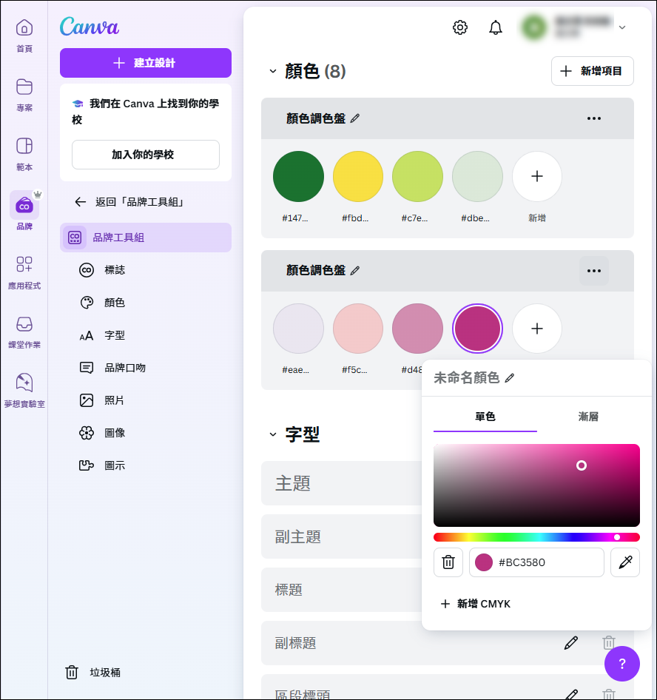Screen dimensions: 657x700
Task: Open 應用程式 apps in sidebar
Action: pos(24,273)
